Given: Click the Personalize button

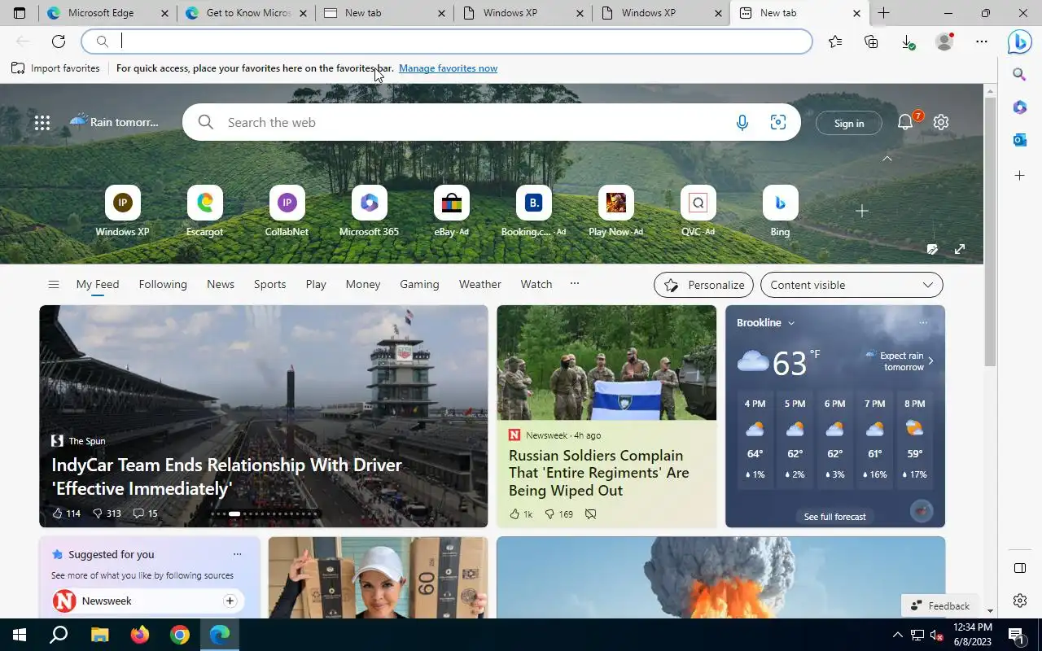Looking at the screenshot, I should pyautogui.click(x=703, y=285).
